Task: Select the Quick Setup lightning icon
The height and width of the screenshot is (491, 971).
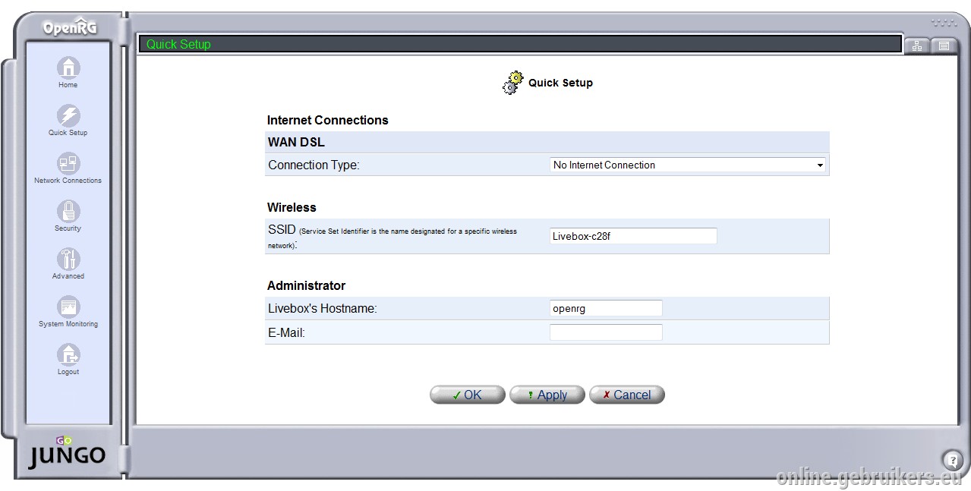Action: [x=68, y=115]
